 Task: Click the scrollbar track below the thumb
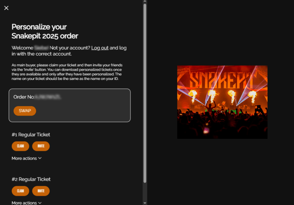coord(145,191)
